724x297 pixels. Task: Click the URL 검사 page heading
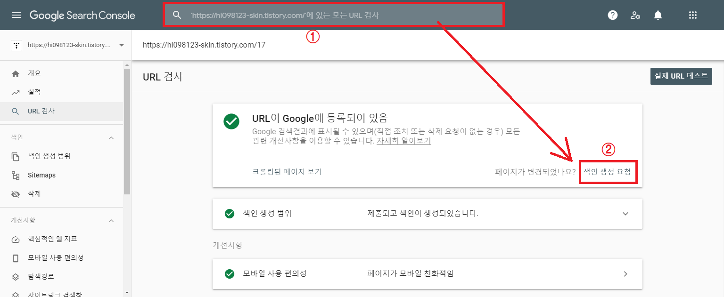163,77
